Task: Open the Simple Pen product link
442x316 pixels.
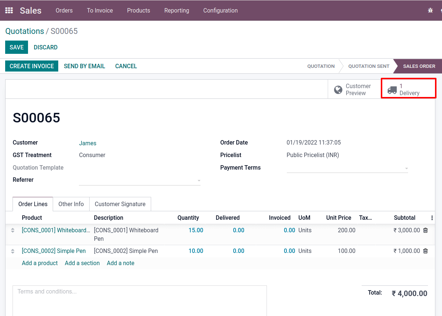Action: coord(53,251)
